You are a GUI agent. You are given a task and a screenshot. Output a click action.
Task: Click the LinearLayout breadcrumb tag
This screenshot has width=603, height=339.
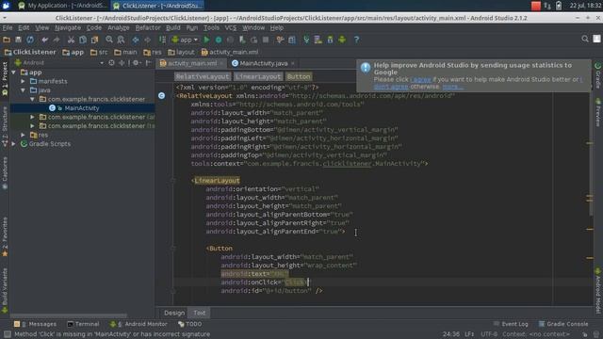pos(258,77)
